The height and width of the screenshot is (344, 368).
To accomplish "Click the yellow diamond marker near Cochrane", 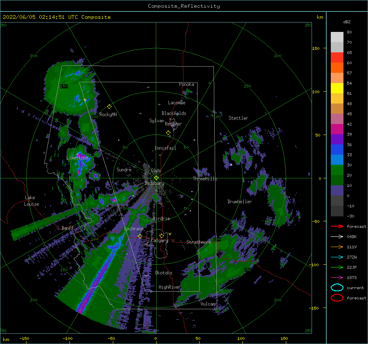I will point(140,236).
